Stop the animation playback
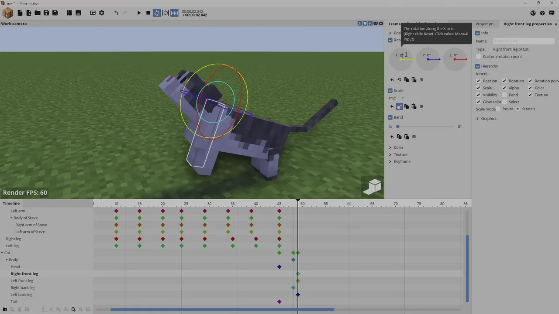The width and height of the screenshot is (559, 314). point(148,13)
